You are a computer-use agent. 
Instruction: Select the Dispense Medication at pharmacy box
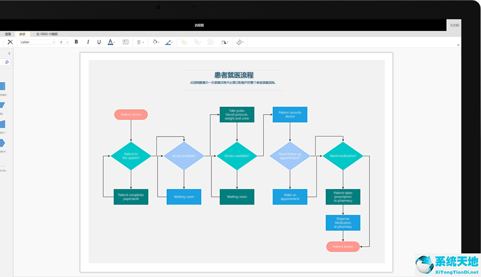click(343, 223)
